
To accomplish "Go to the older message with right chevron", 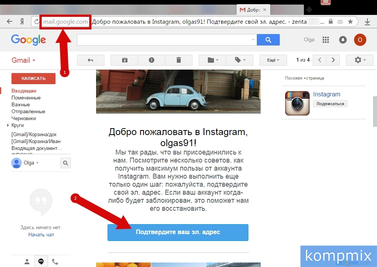I will pos(333,60).
